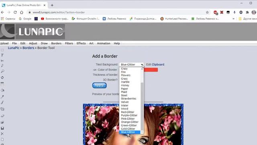Viewport: 257px width, 145px height.
Task: Select the paint bucket fill tool
Action: click(x=2, y=90)
